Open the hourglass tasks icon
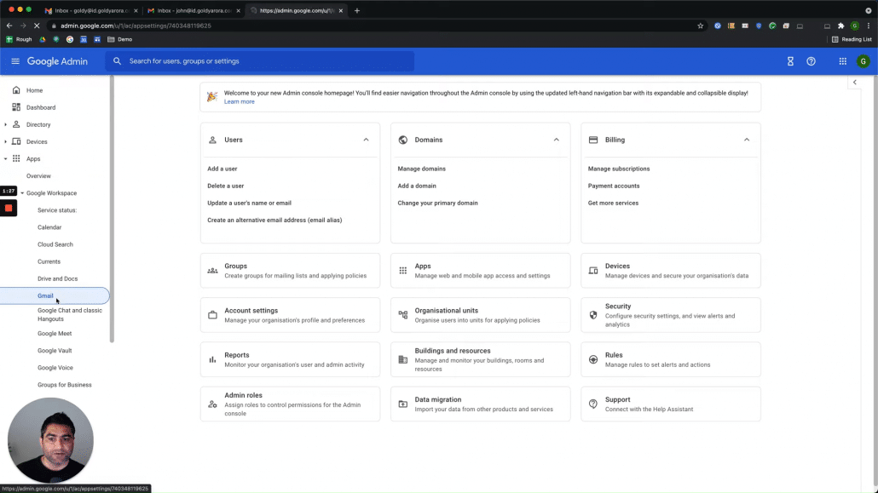The height and width of the screenshot is (493, 878). coord(790,61)
